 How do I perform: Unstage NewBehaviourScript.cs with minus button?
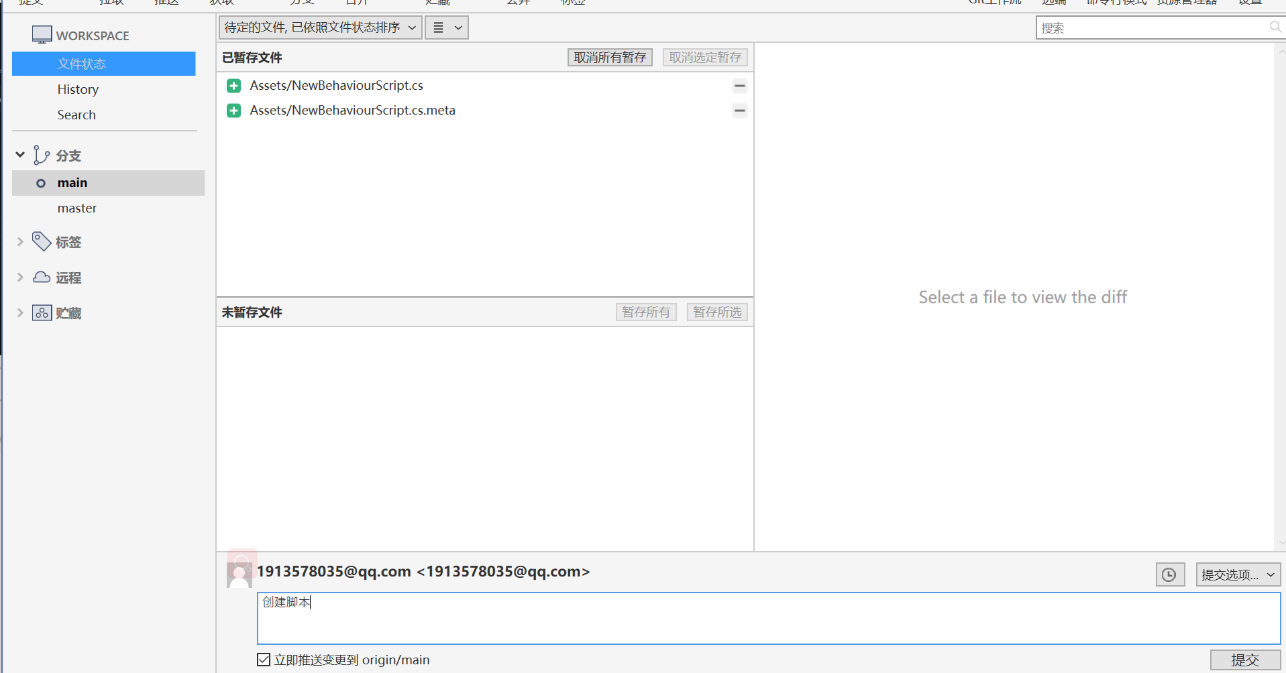[739, 86]
